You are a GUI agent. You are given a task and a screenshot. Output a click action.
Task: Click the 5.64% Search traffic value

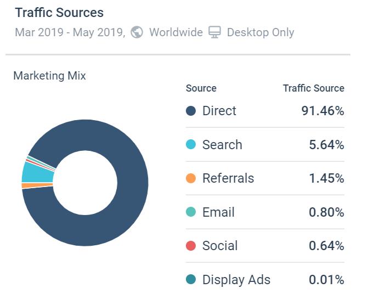326,145
